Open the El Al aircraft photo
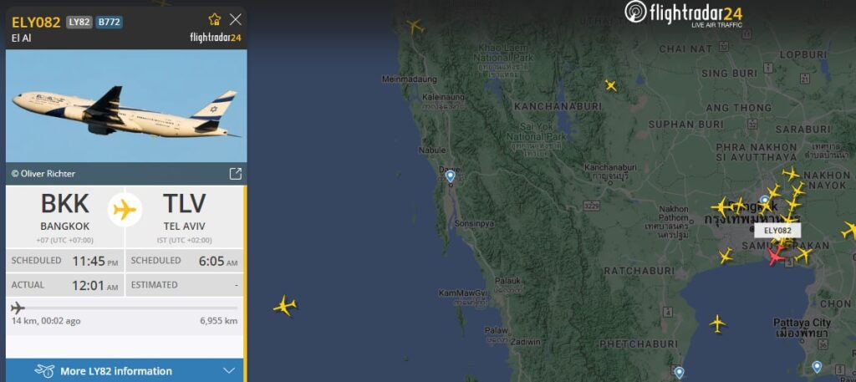This screenshot has height=382, width=856. click(x=126, y=106)
